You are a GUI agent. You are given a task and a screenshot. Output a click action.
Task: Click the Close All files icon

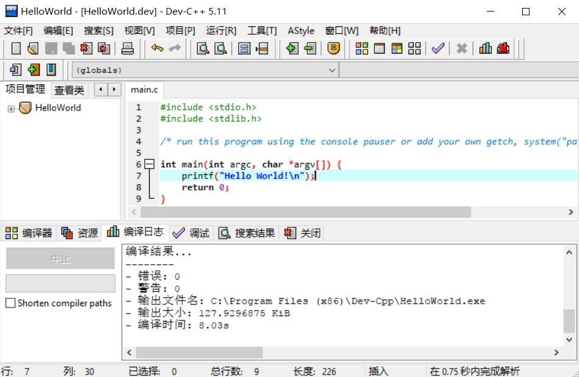104,48
